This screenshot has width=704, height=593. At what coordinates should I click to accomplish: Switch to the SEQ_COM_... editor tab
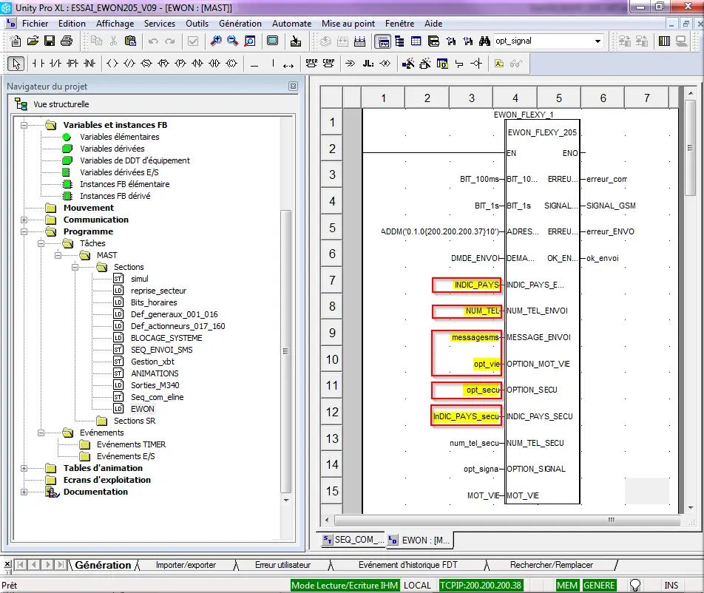click(x=353, y=540)
